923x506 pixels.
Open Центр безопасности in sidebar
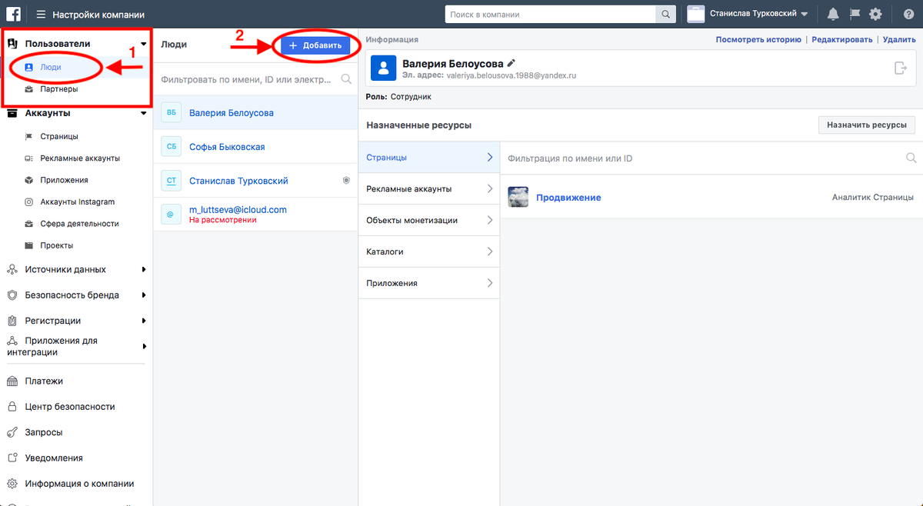click(x=70, y=406)
